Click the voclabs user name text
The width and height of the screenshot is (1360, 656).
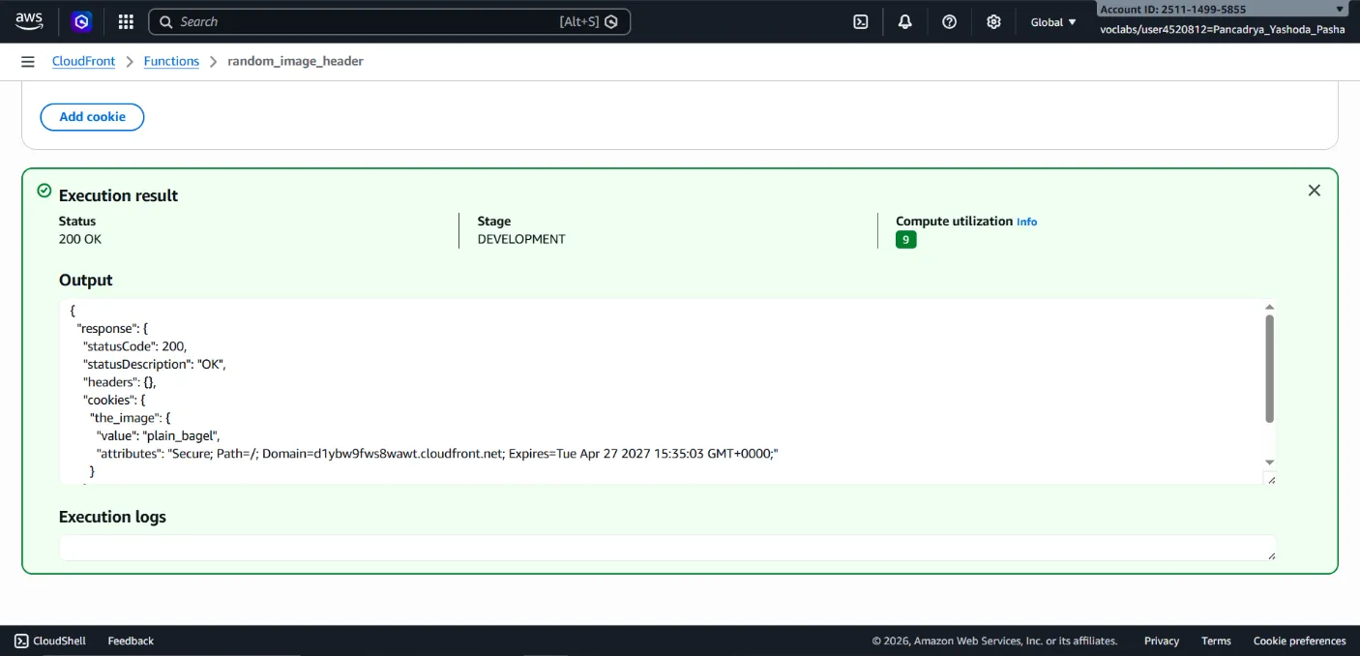click(1223, 29)
